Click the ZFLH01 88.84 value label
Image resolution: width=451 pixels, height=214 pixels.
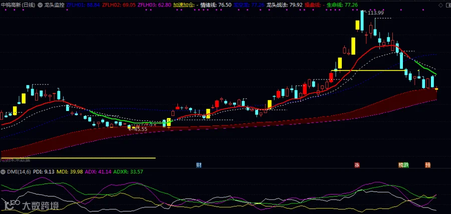(83, 5)
